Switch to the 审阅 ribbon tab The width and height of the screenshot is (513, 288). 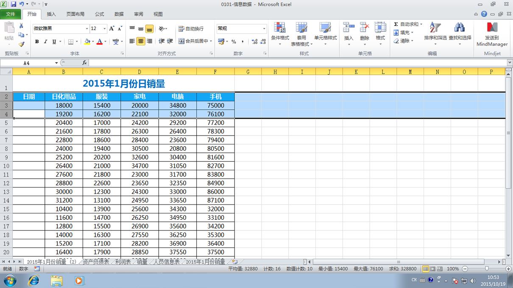pos(139,14)
